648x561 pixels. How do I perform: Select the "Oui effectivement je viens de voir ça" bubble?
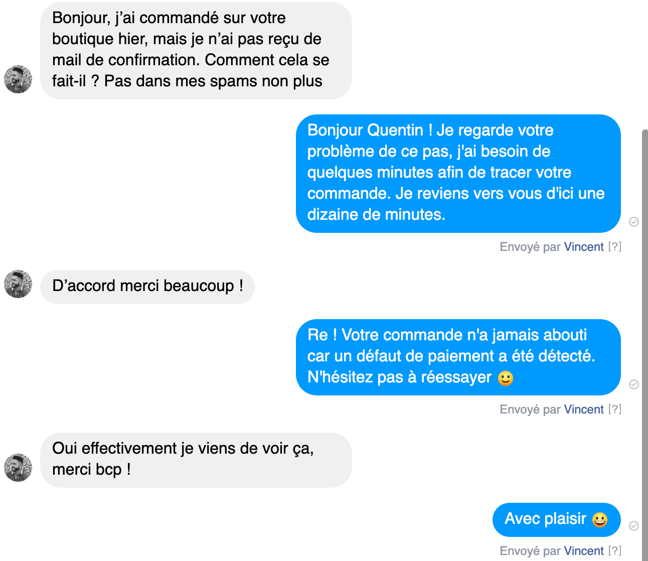tap(196, 460)
